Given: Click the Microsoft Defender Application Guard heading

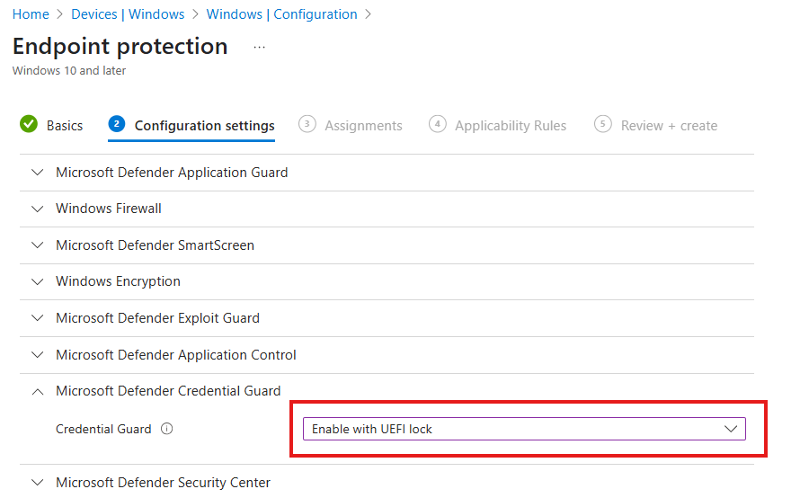Looking at the screenshot, I should point(172,173).
